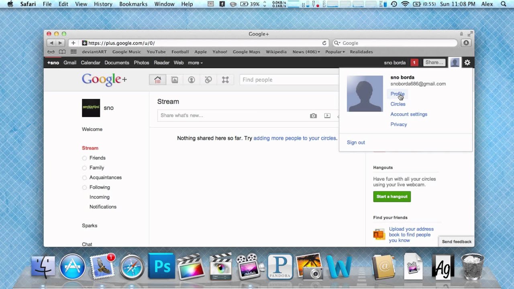Click the Wi-Fi status icon
The image size is (514, 289).
coord(405,4)
